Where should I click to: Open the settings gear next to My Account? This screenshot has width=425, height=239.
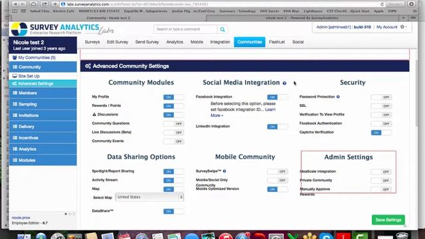[x=403, y=27]
